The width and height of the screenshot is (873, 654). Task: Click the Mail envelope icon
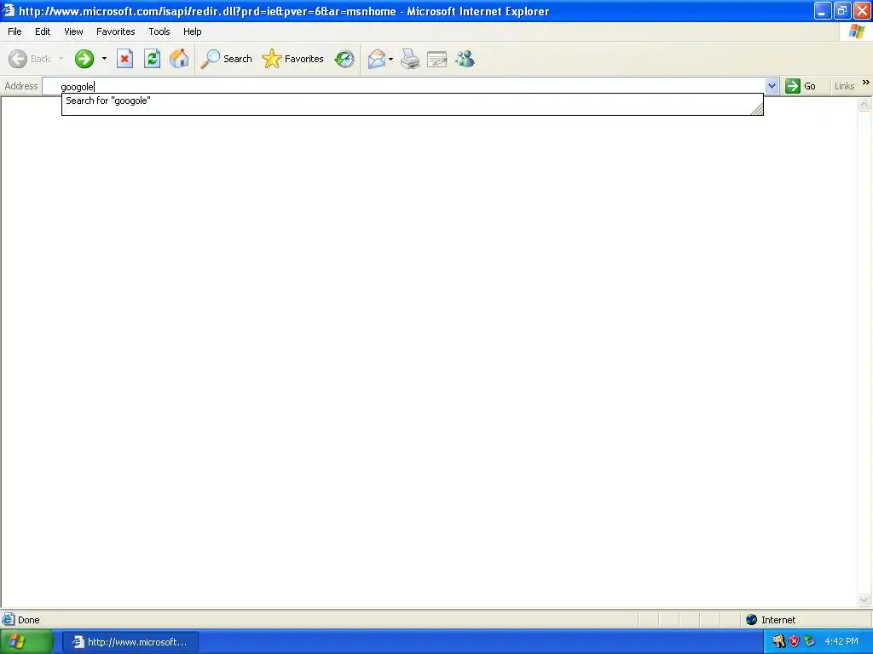pos(377,59)
